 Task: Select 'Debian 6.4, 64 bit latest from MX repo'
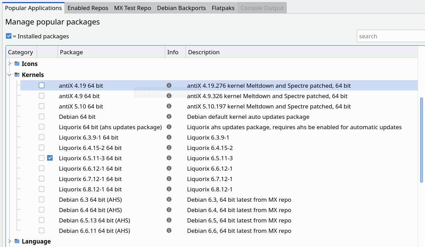[239, 210]
